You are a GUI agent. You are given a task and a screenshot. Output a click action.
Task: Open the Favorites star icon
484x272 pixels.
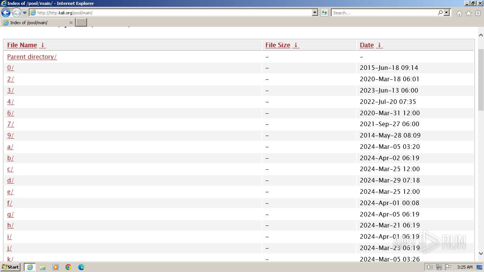pyautogui.click(x=468, y=13)
